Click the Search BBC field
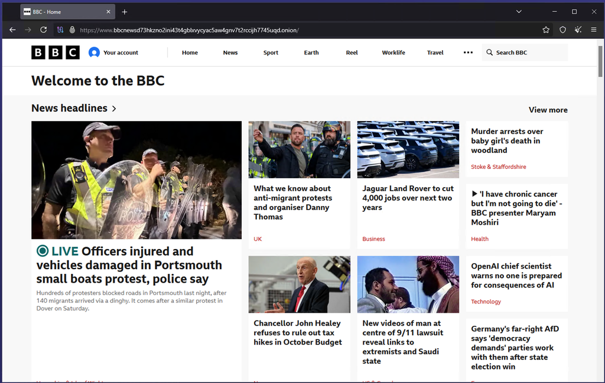Viewport: 605px width, 383px height. [525, 53]
